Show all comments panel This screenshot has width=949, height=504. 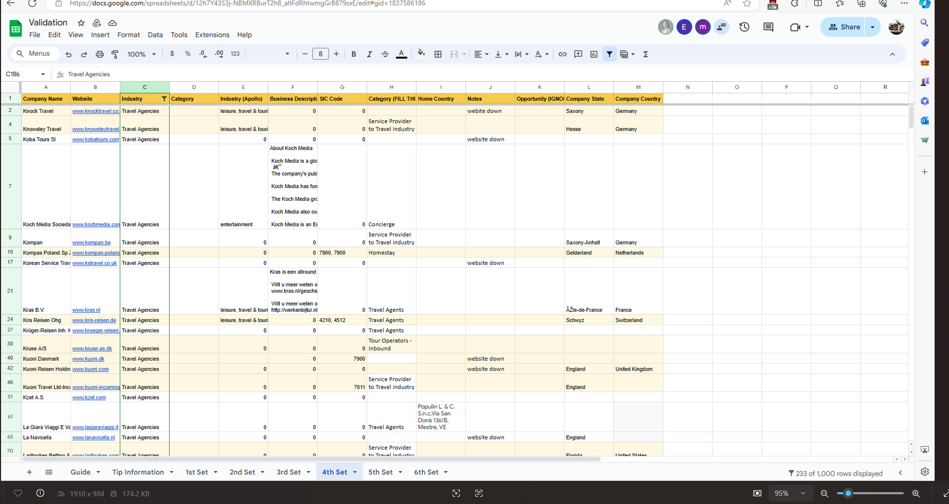768,27
